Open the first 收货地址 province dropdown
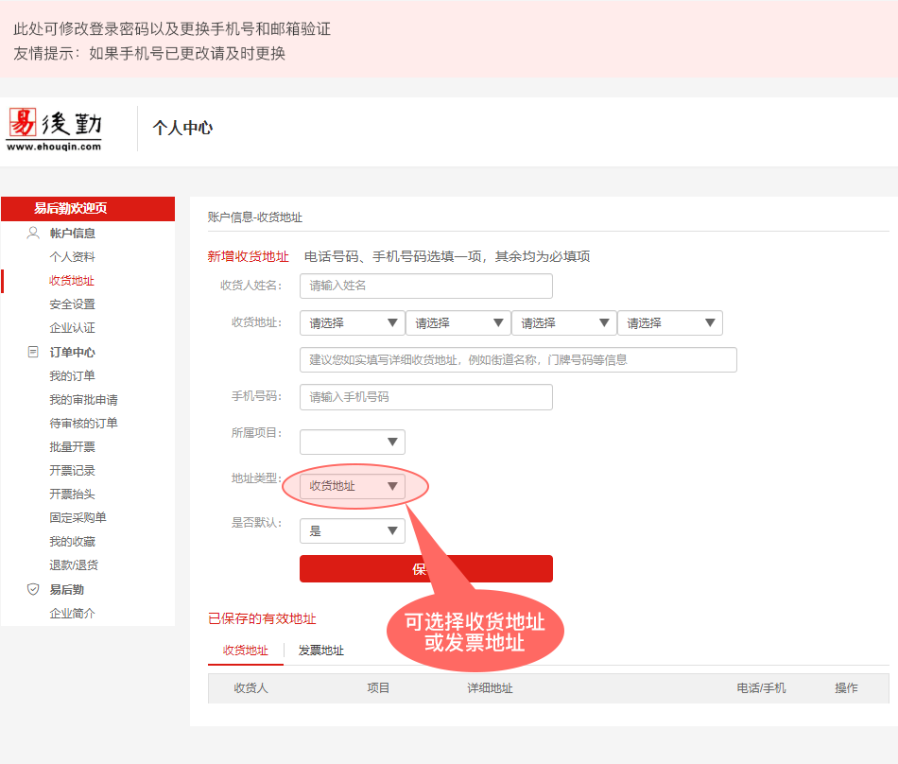 click(x=352, y=323)
